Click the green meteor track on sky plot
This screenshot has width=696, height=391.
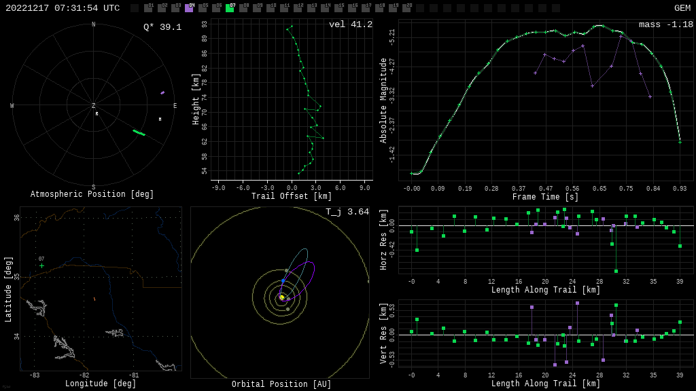tap(139, 132)
